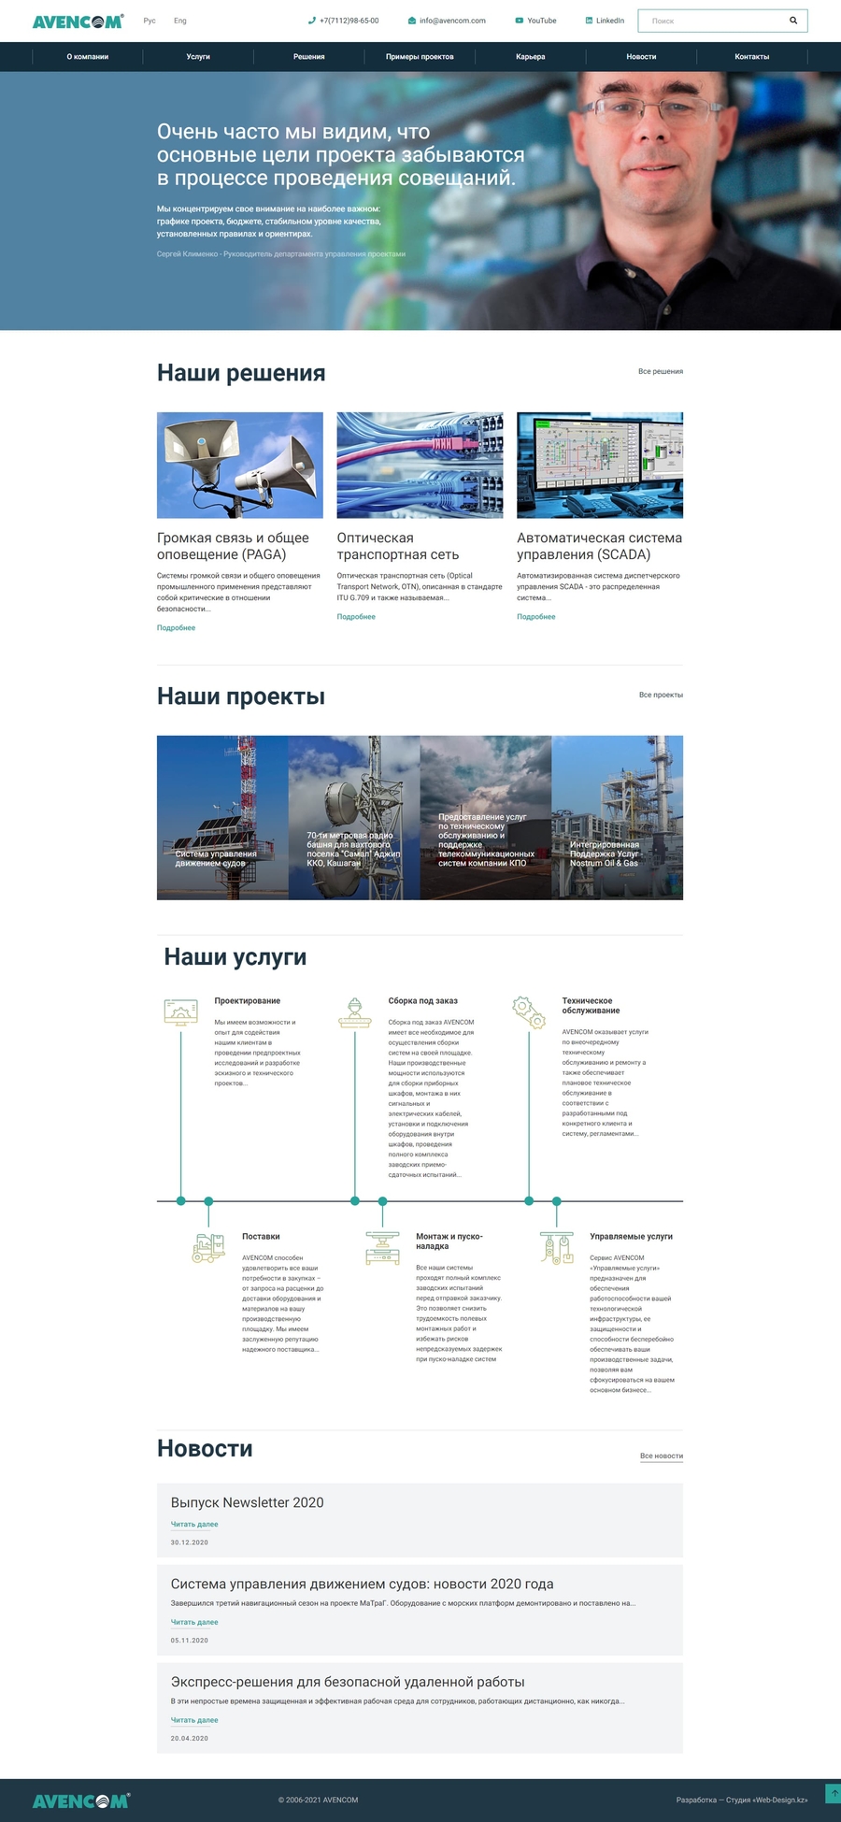Click the Техническое обслуживание gears icon
841x1822 pixels.
(529, 1012)
